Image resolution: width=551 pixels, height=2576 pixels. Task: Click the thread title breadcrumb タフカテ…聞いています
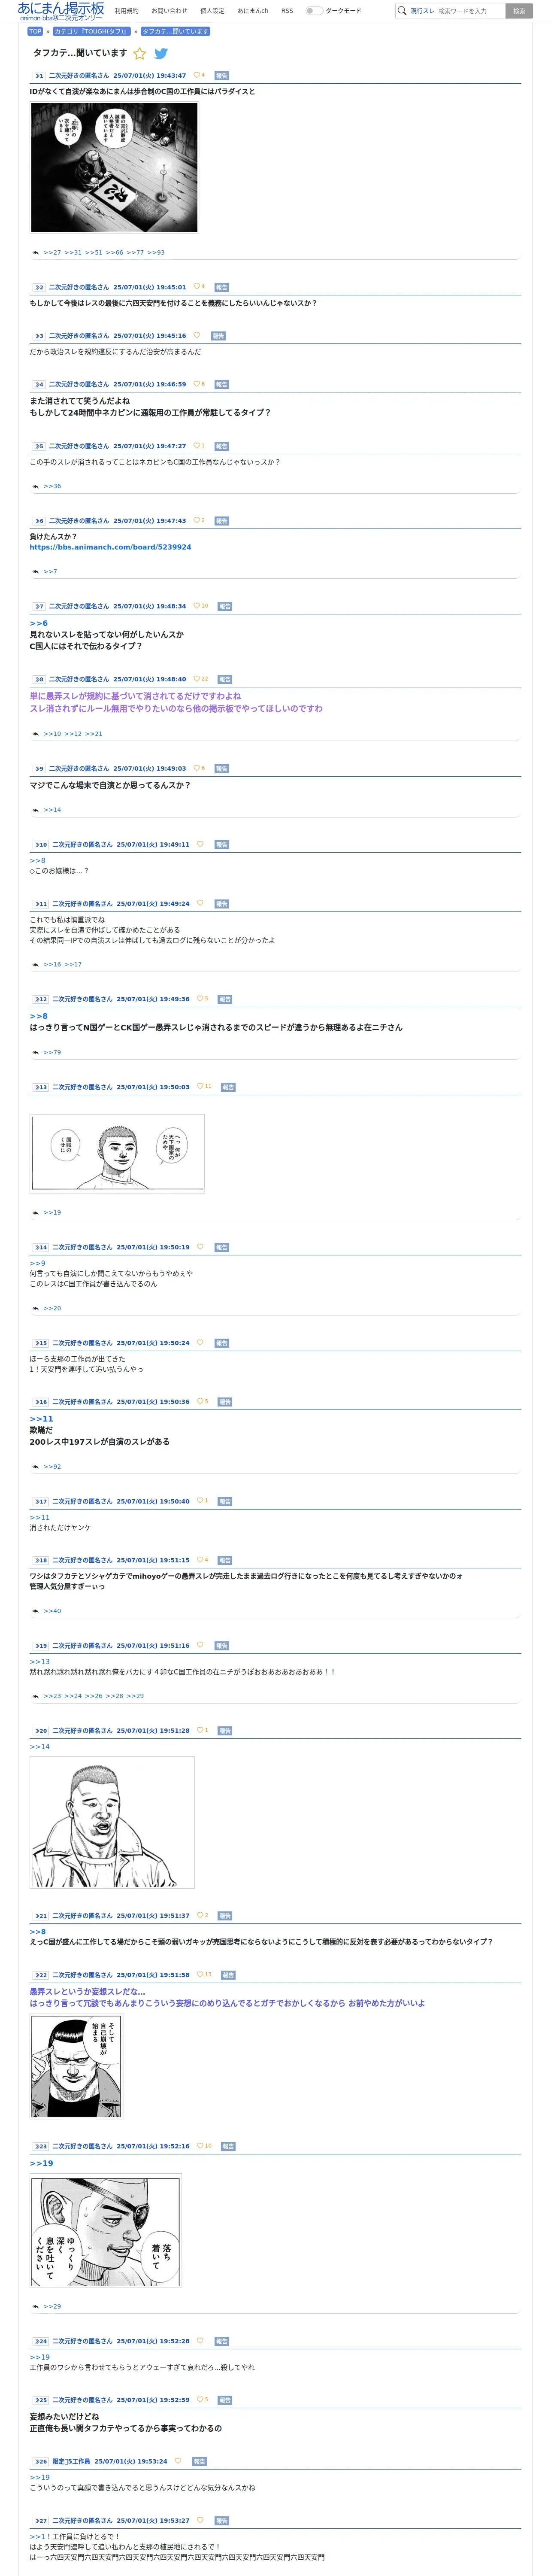(175, 31)
